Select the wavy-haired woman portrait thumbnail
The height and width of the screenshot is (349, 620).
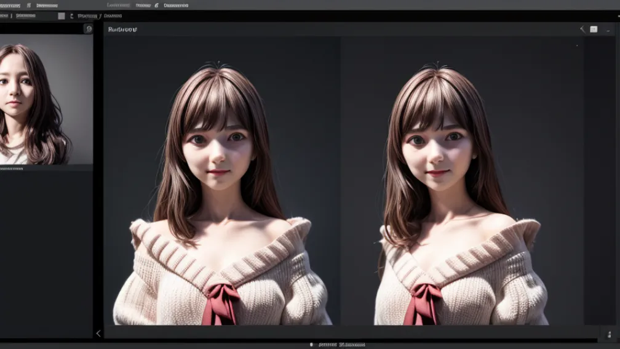click(x=46, y=99)
